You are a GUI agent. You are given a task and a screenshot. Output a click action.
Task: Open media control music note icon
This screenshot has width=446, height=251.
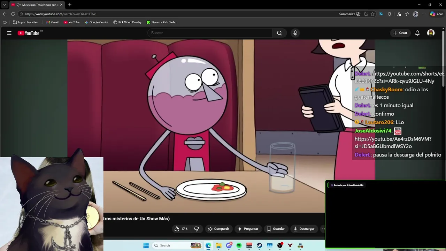point(399,14)
